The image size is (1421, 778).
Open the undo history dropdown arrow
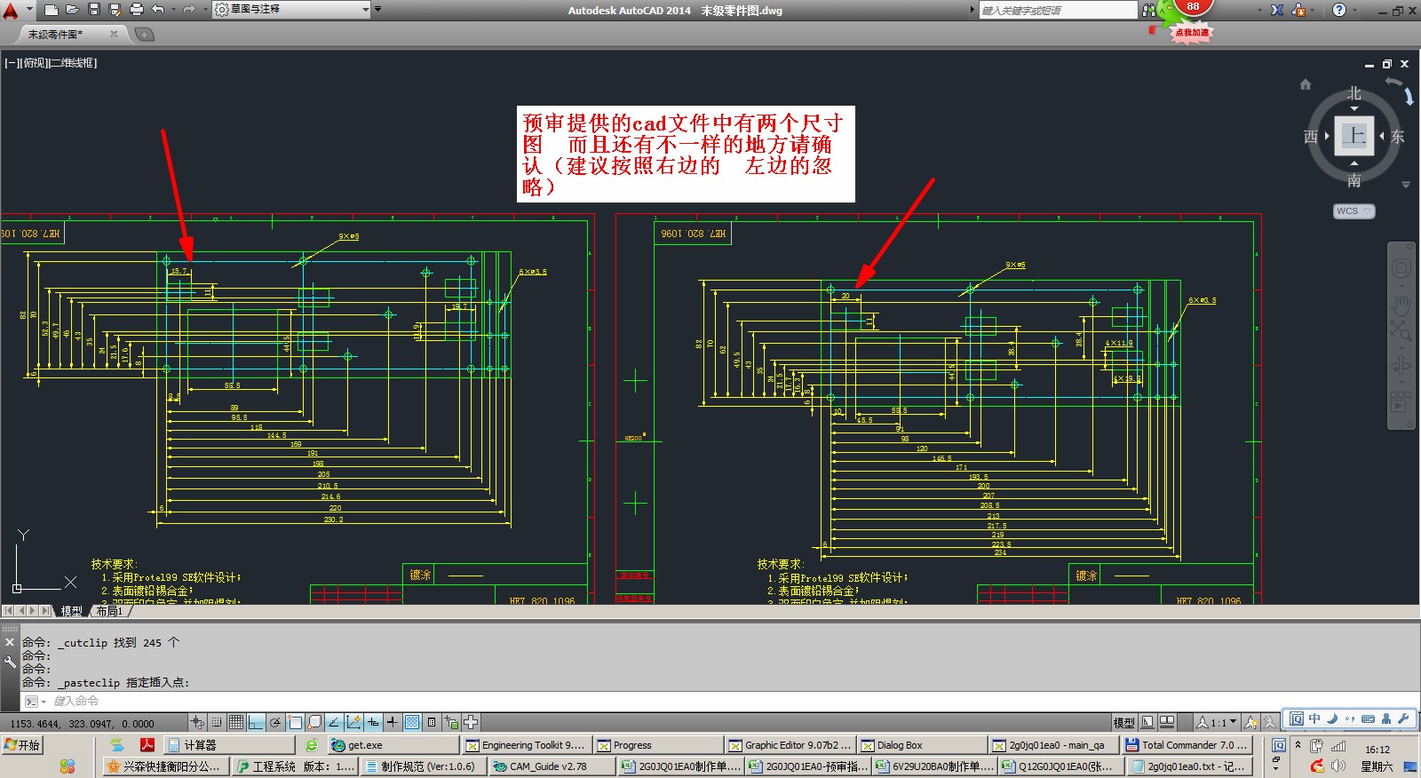tap(172, 10)
